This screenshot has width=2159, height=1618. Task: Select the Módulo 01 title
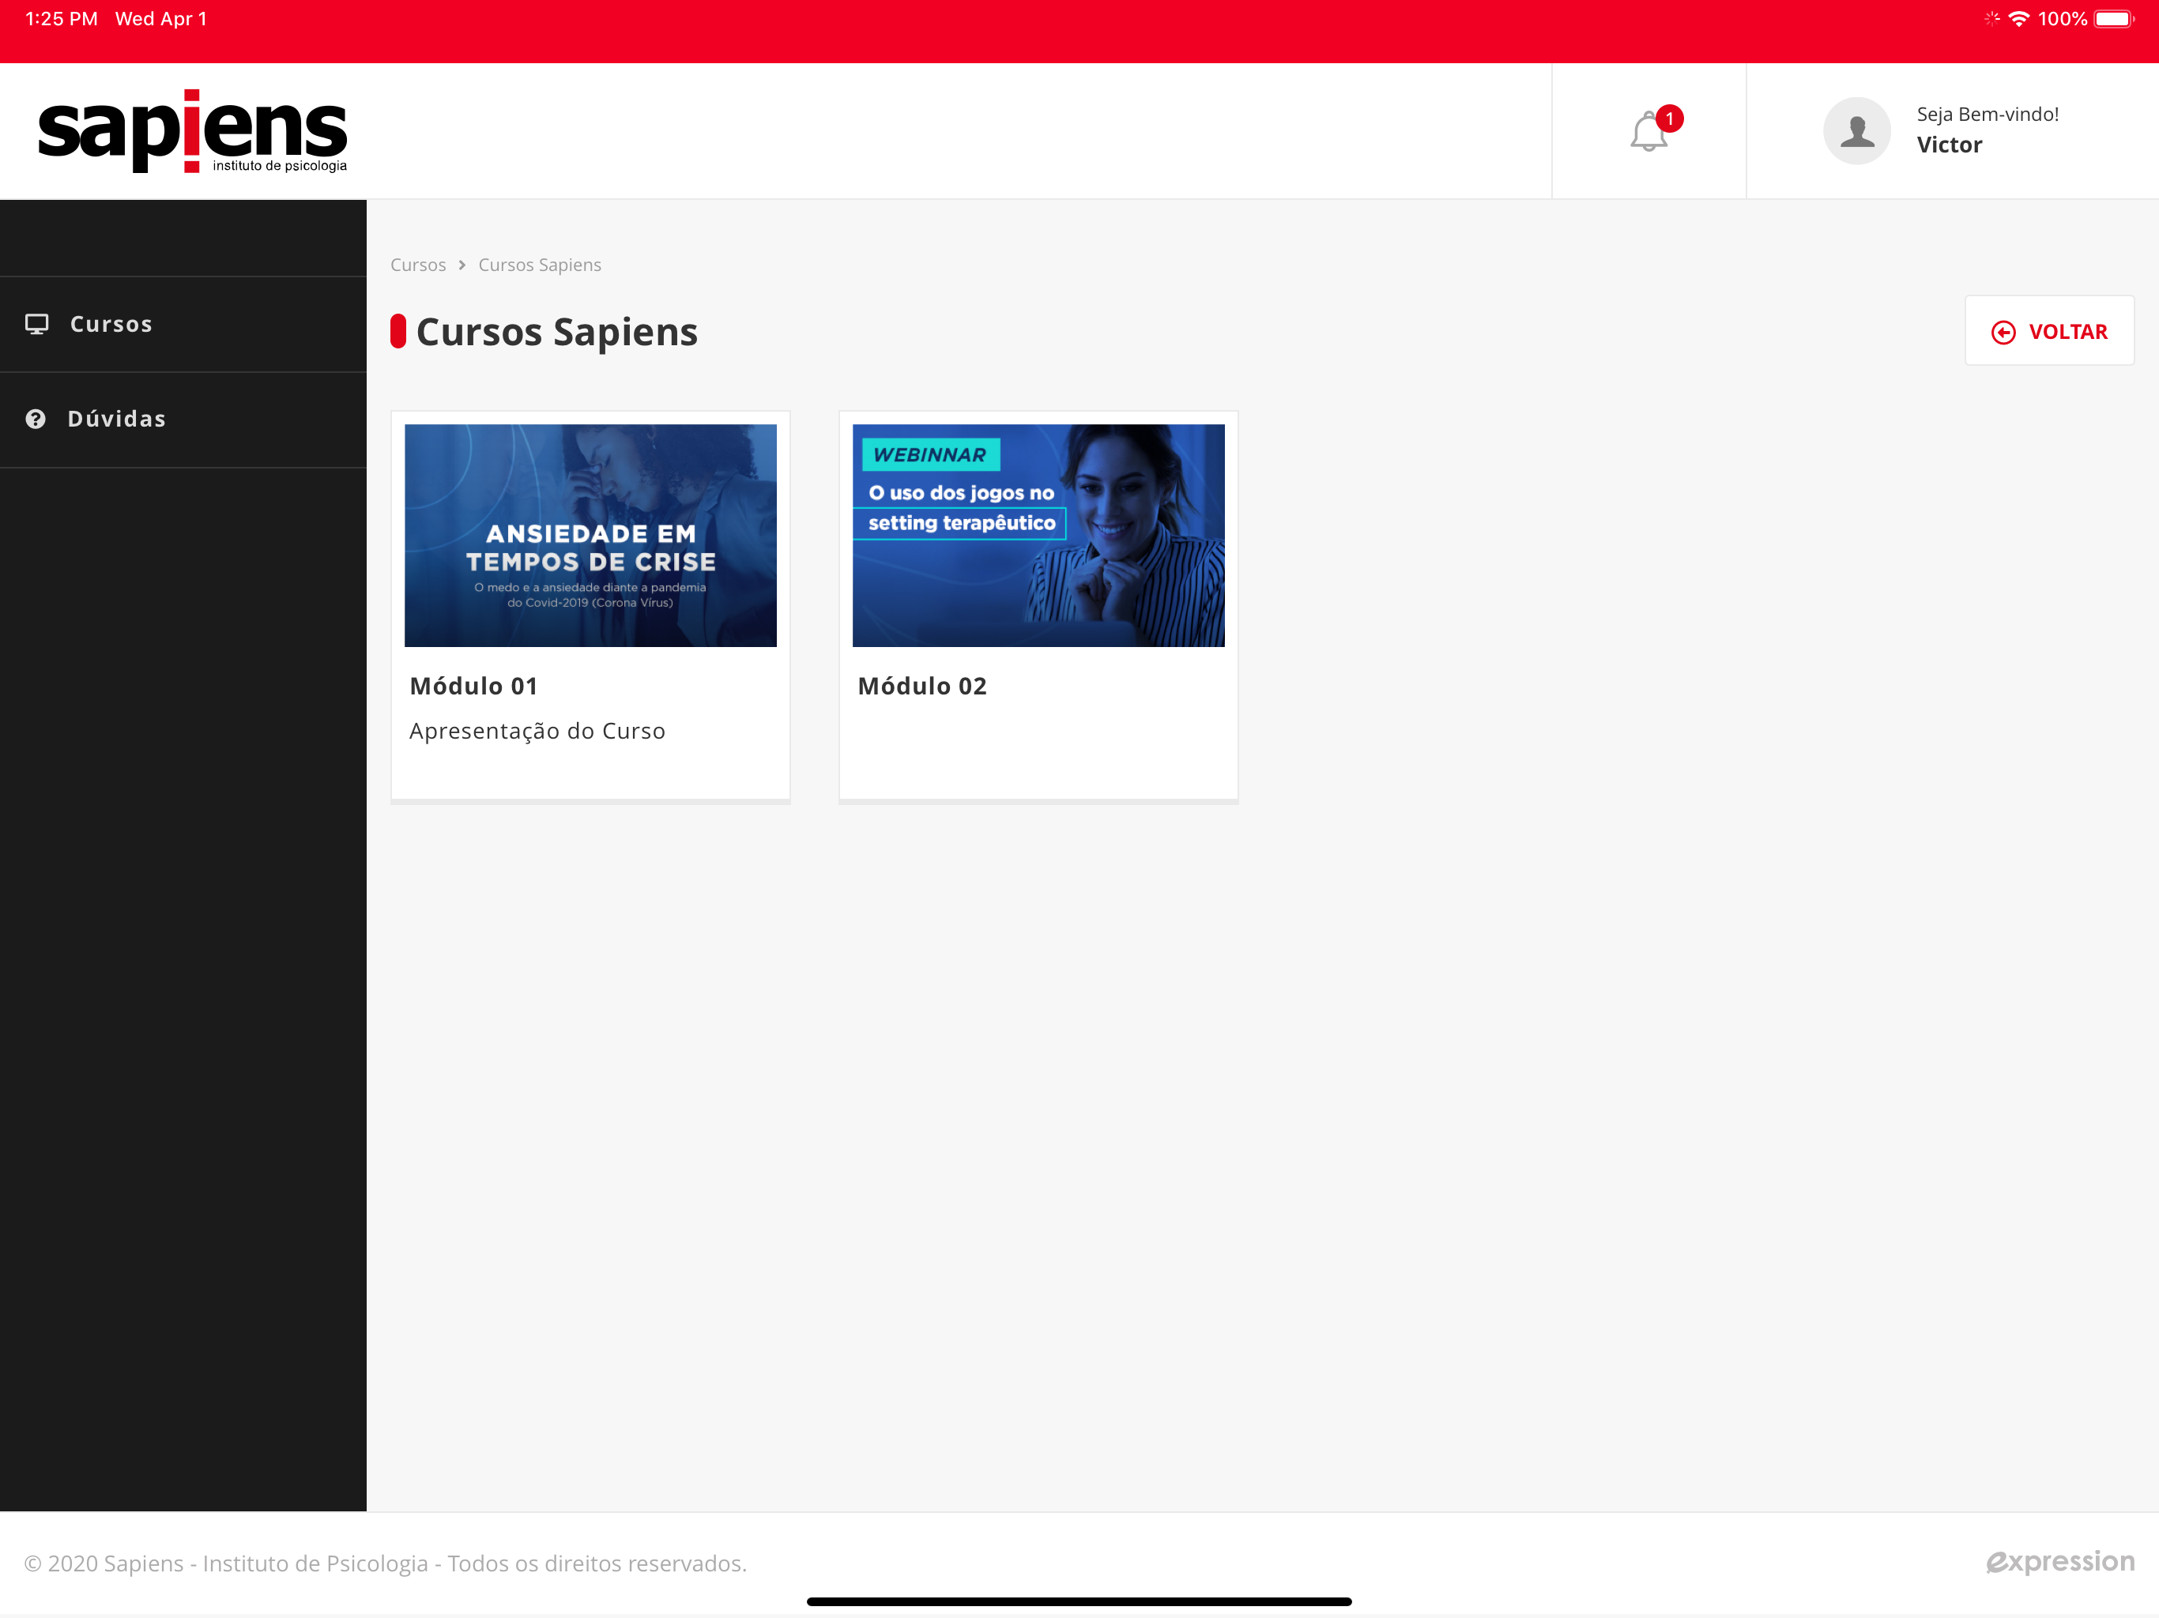[x=473, y=685]
